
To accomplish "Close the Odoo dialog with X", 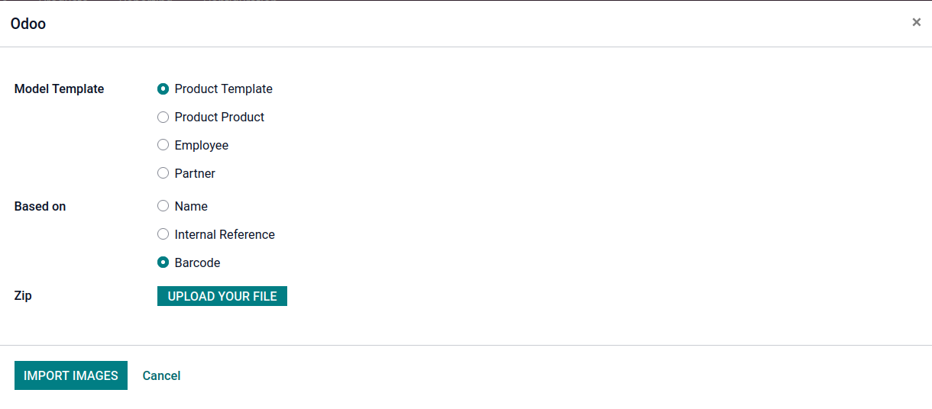I will coord(916,23).
